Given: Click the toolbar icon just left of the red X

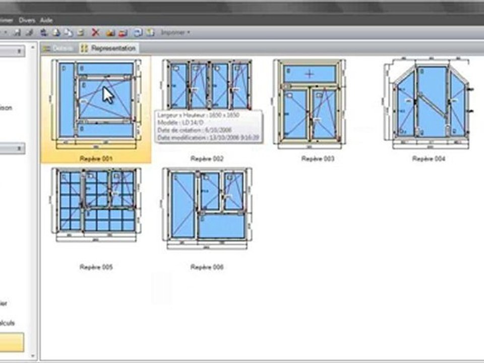Looking at the screenshot, I should pyautogui.click(x=81, y=32).
